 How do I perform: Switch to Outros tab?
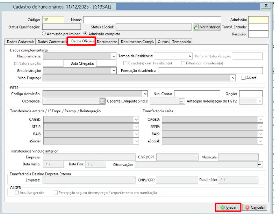tap(163, 42)
